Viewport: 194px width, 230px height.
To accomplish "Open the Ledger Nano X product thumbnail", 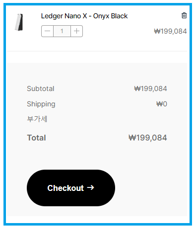I will click(x=19, y=22).
